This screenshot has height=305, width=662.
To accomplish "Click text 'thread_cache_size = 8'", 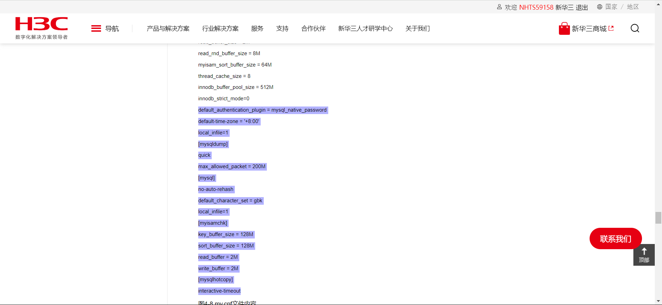I will pos(224,76).
